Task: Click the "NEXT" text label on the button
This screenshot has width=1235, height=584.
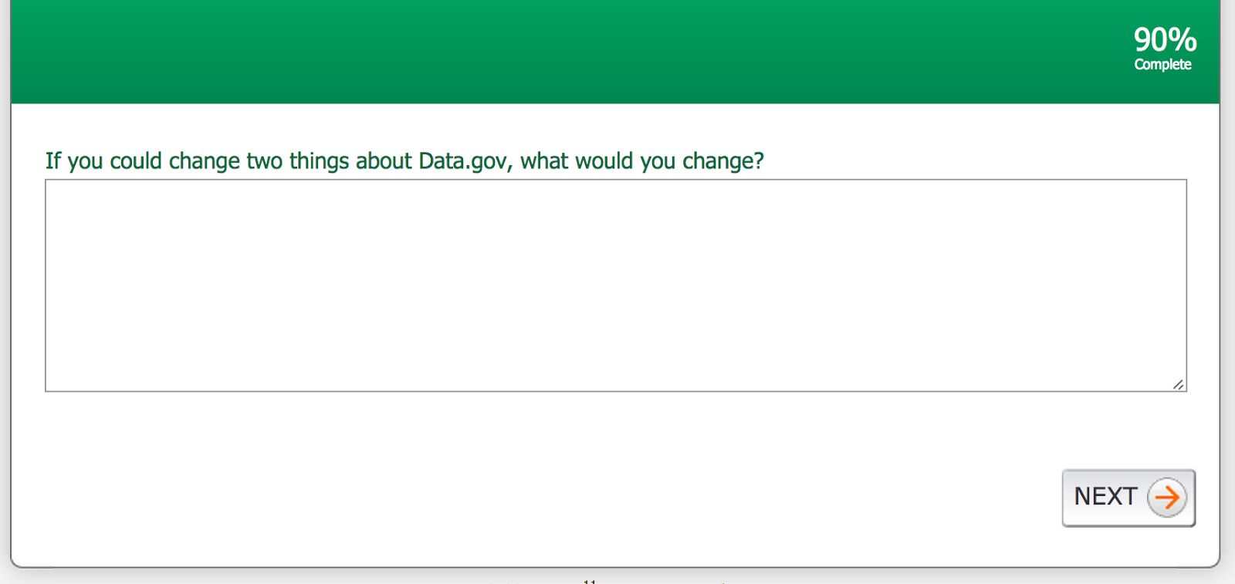Action: (x=1105, y=497)
